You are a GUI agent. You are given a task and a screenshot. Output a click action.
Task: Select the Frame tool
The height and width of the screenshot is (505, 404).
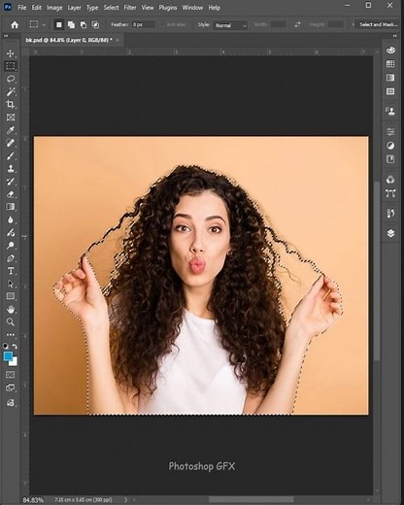pyautogui.click(x=11, y=118)
